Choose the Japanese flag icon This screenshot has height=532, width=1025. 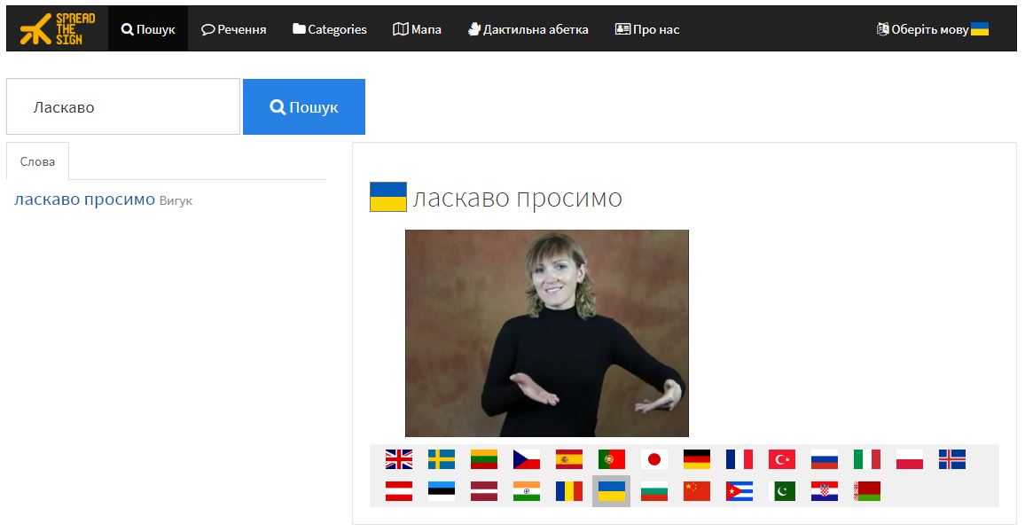(x=653, y=459)
